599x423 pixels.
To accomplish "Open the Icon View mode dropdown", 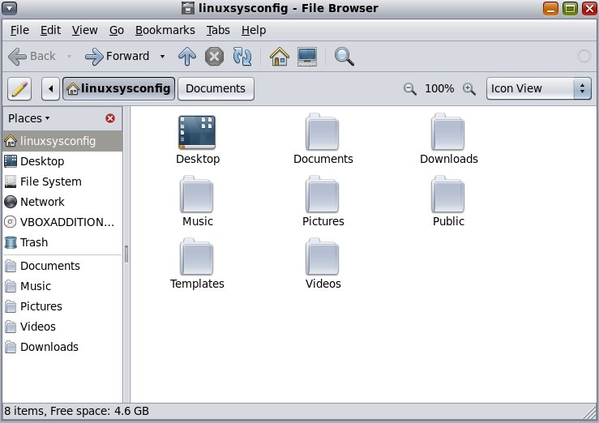I will [538, 88].
